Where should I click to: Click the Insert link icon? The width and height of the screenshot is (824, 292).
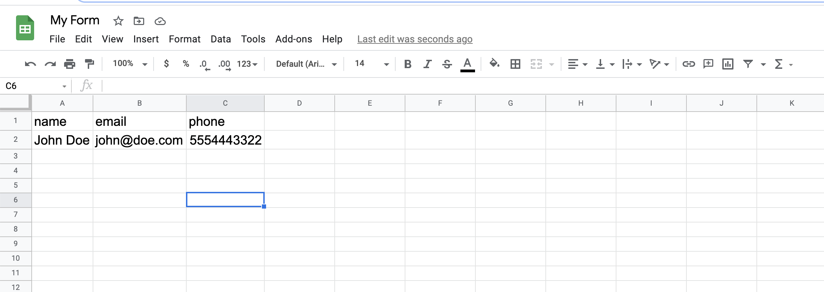(x=689, y=64)
